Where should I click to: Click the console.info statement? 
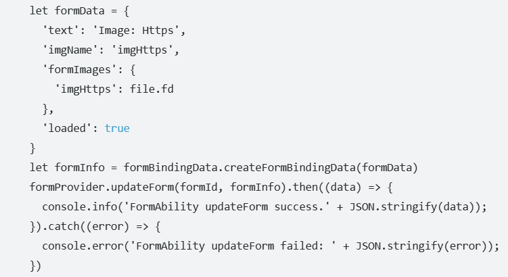click(264, 207)
